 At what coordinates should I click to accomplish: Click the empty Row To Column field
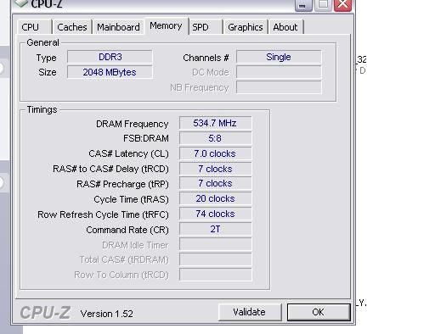215,275
